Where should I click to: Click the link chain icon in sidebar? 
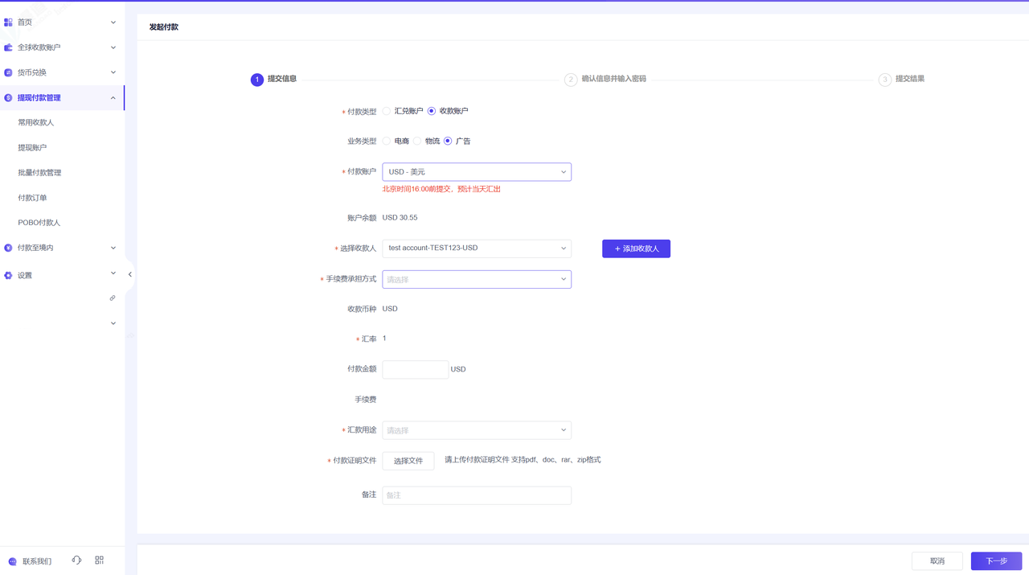coord(113,298)
